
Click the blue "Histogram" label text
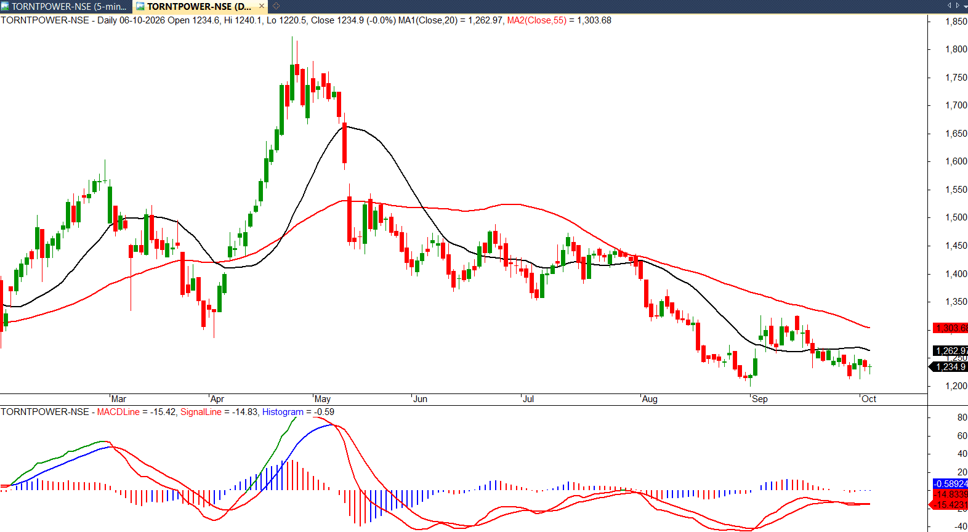coord(283,412)
